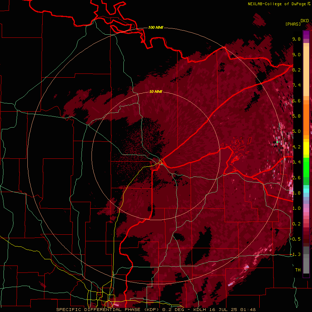312x312 pixels.
Task: Pick the yellow segment of the color bar
Action: (x=306, y=148)
